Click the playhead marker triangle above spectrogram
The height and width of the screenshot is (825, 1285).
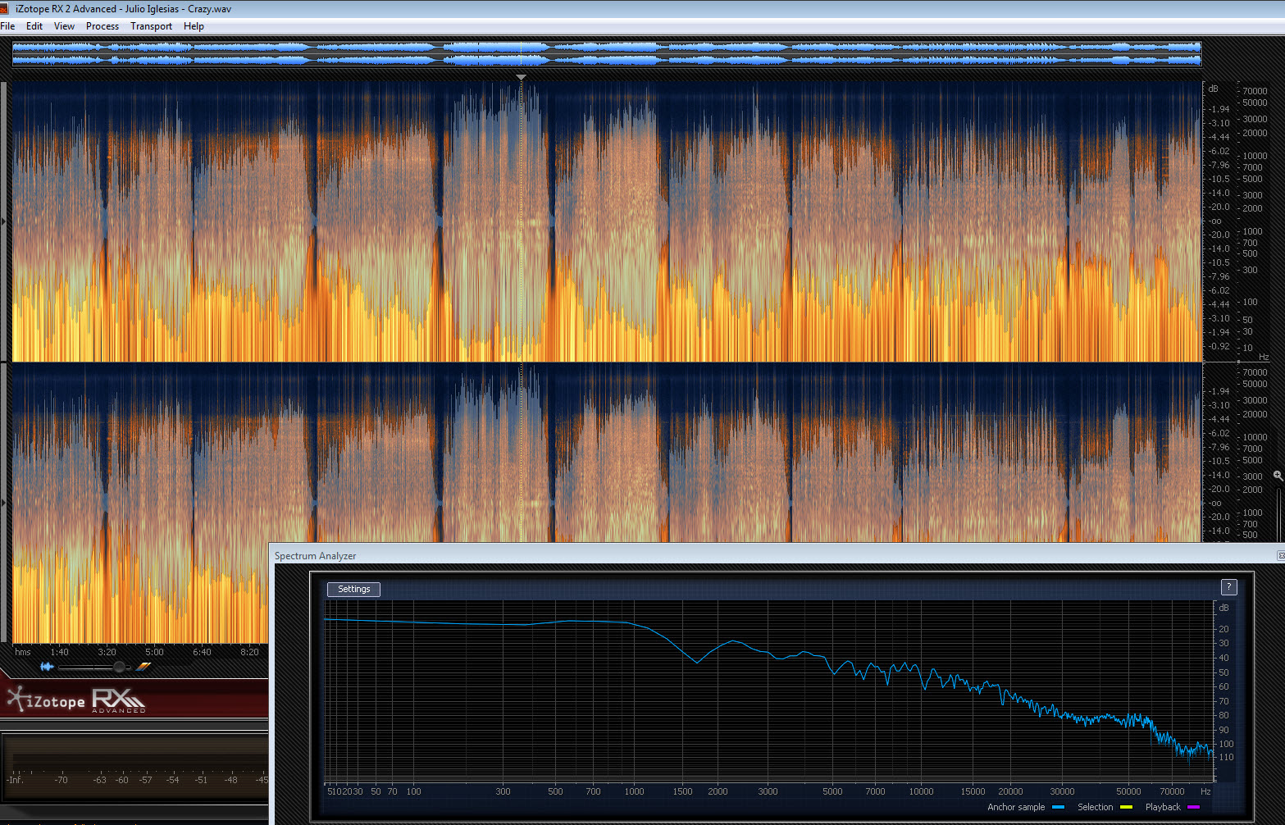coord(521,77)
